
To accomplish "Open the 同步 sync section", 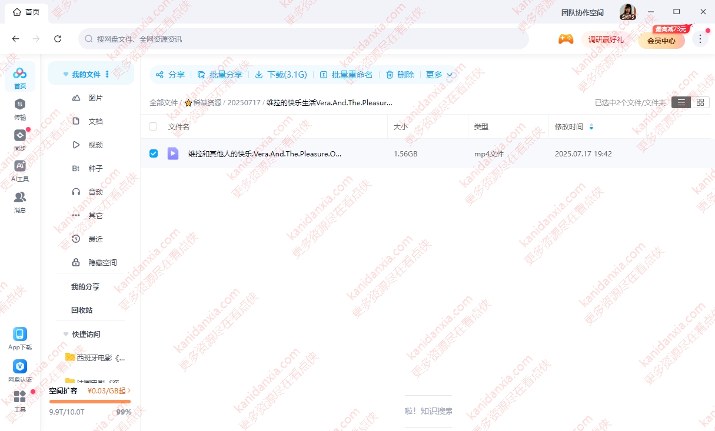I will pos(20,140).
